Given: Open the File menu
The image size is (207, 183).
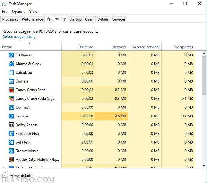Looking at the screenshot, I should 5,12.
